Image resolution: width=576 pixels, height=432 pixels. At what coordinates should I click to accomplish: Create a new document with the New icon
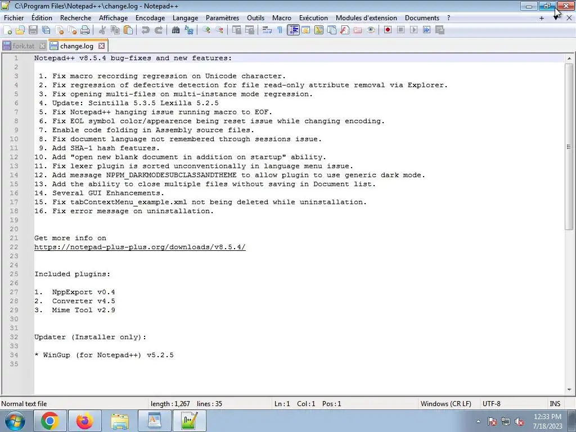[x=7, y=30]
